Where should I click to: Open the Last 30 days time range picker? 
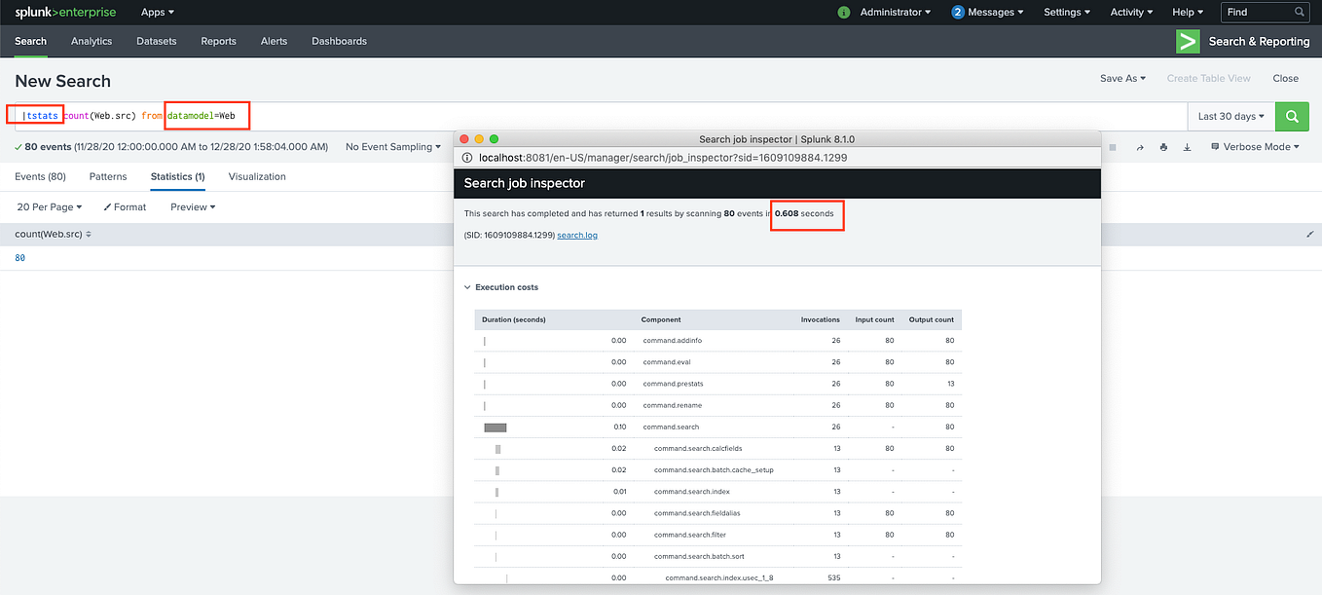[x=1230, y=115]
